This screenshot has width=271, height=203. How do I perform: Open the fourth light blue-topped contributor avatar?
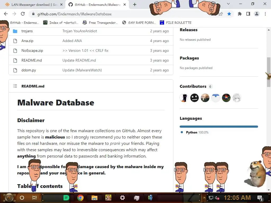[215, 98]
